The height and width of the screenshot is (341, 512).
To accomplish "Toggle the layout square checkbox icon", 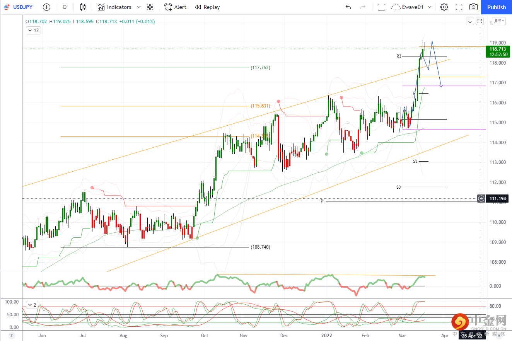I will (x=381, y=7).
